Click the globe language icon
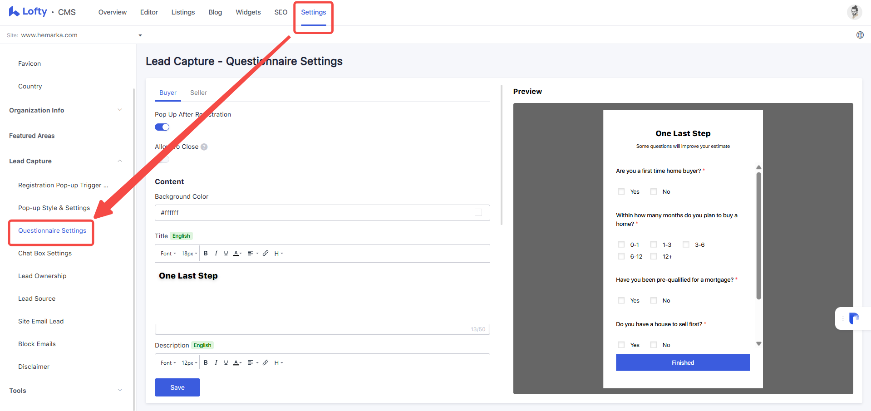Screen dimensions: 871x411 [x=860, y=35]
